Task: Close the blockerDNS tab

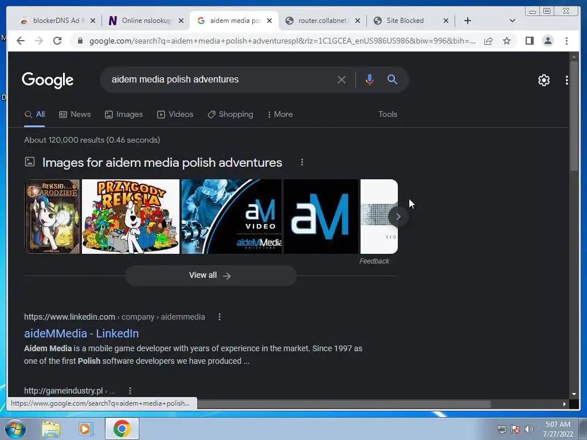Action: pyautogui.click(x=93, y=21)
